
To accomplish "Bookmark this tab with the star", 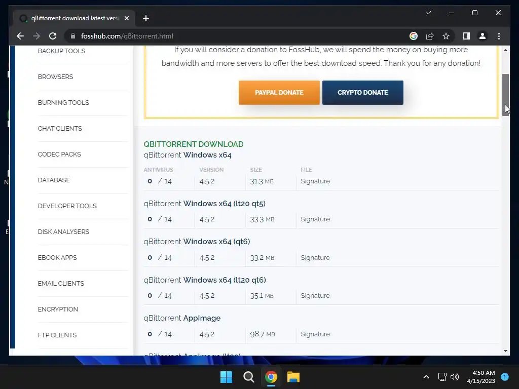I will [x=446, y=36].
